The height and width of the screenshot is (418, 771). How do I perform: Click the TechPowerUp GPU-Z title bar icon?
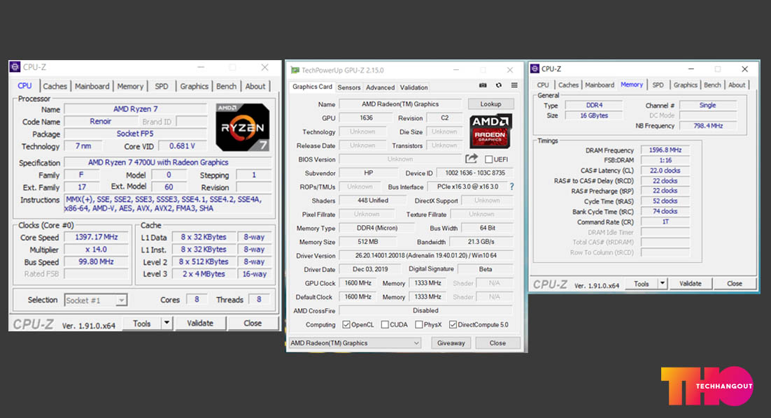point(295,70)
